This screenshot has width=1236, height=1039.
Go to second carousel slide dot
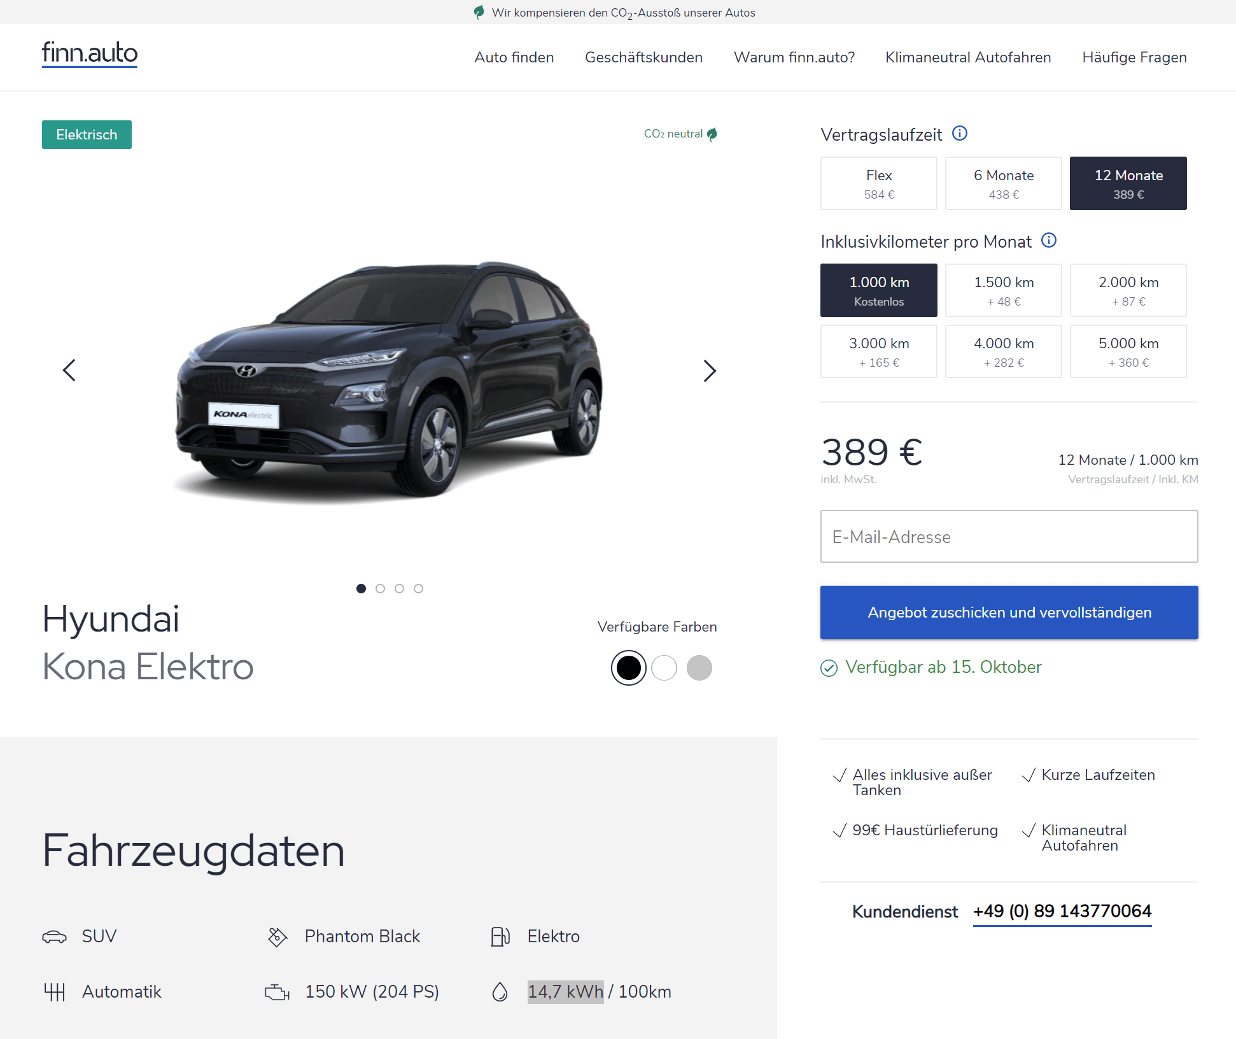pyautogui.click(x=380, y=588)
